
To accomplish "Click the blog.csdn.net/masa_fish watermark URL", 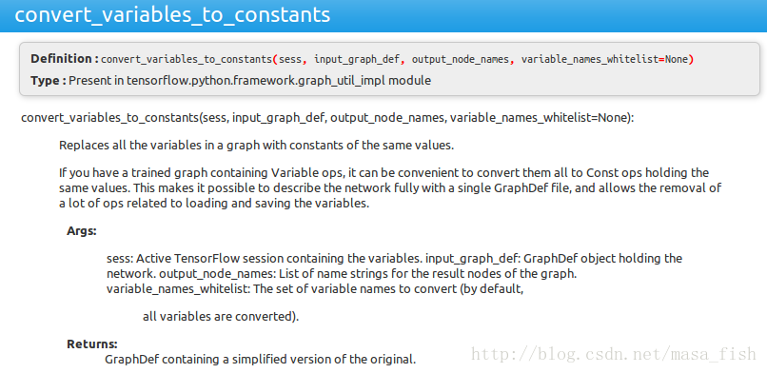I will coord(614,354).
